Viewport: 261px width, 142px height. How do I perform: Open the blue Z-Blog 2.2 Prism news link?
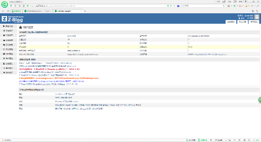[52, 81]
